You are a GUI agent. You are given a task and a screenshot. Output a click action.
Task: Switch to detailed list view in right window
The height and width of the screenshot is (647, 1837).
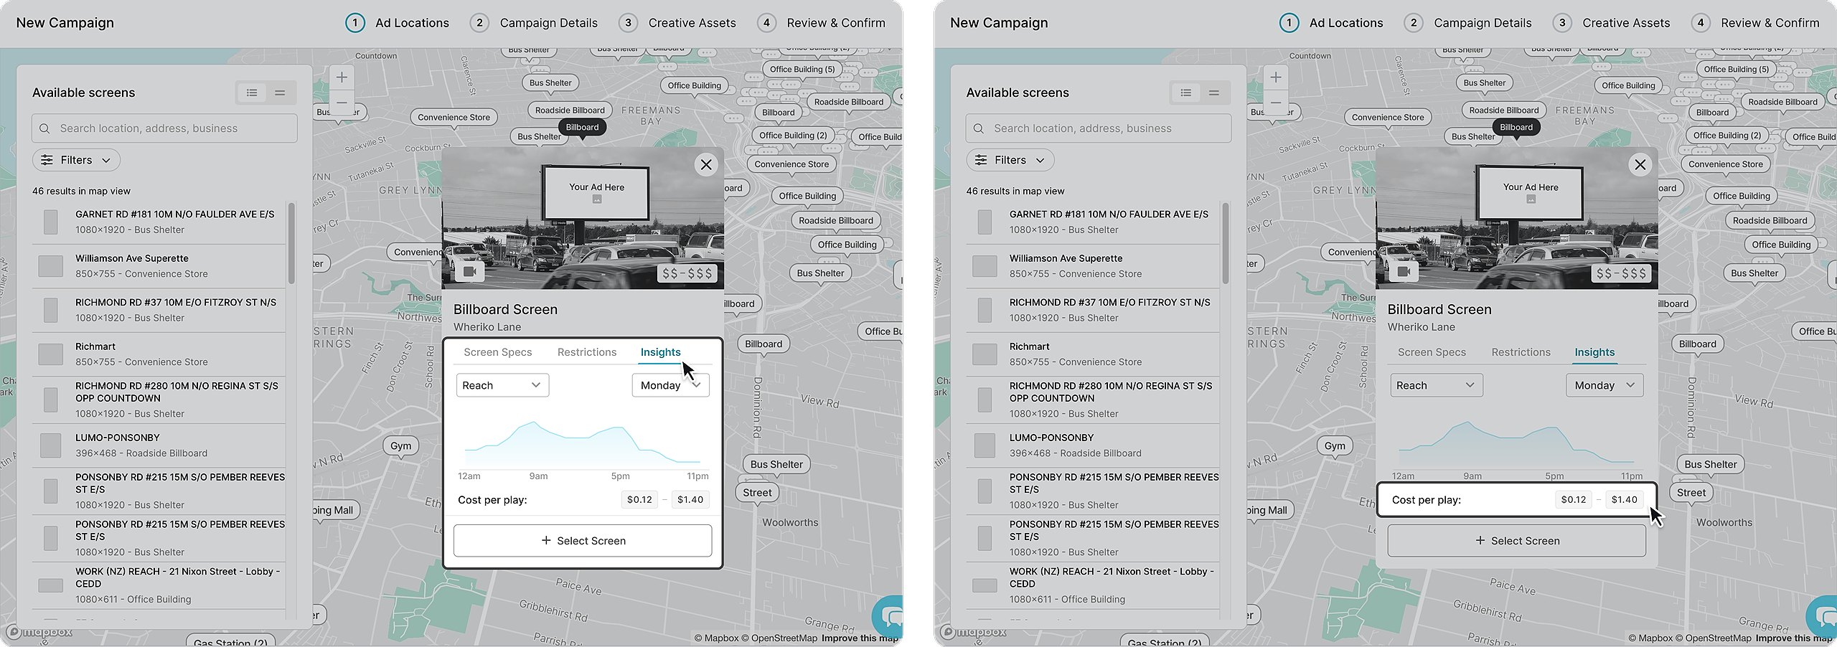[1186, 93]
